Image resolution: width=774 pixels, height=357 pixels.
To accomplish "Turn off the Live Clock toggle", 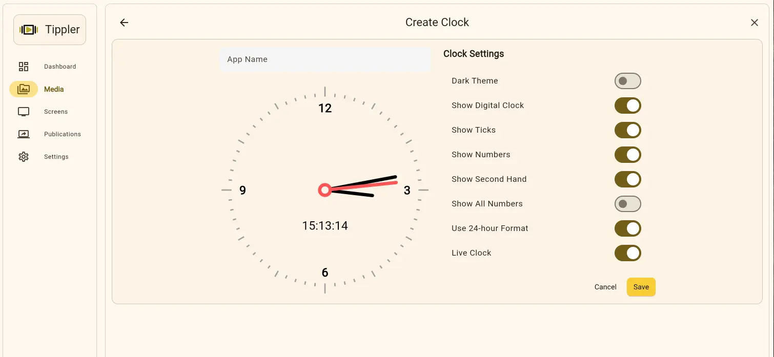I will (627, 253).
